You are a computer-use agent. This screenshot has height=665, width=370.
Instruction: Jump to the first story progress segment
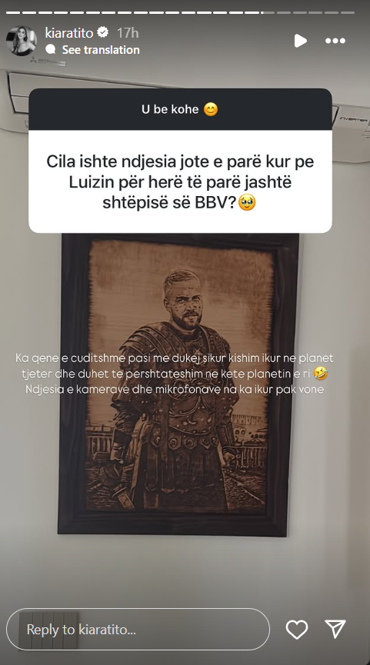click(13, 13)
